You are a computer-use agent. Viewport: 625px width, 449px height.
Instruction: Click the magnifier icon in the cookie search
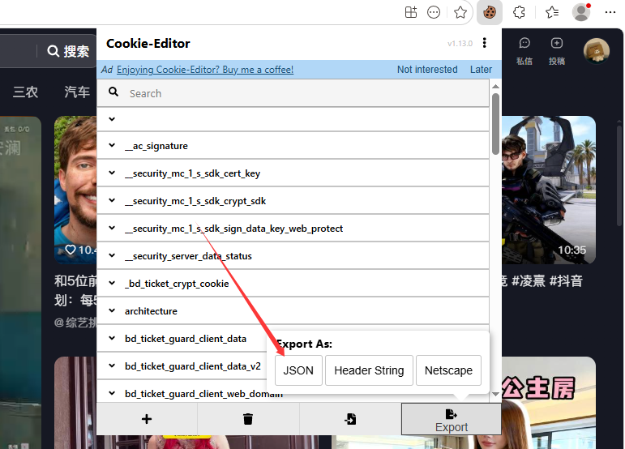click(113, 92)
